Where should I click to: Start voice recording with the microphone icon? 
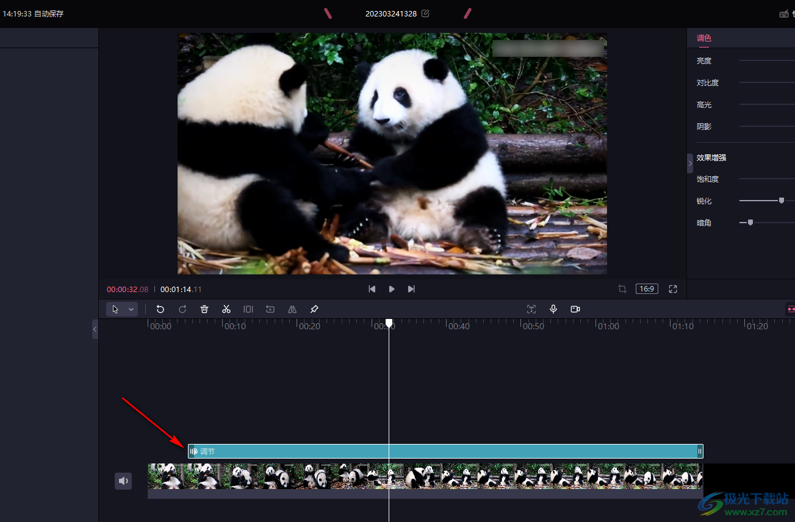point(553,309)
